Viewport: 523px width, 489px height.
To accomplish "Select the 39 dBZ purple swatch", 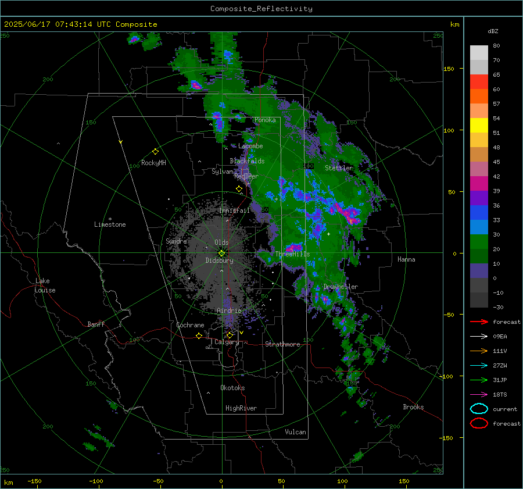I will pyautogui.click(x=479, y=198).
